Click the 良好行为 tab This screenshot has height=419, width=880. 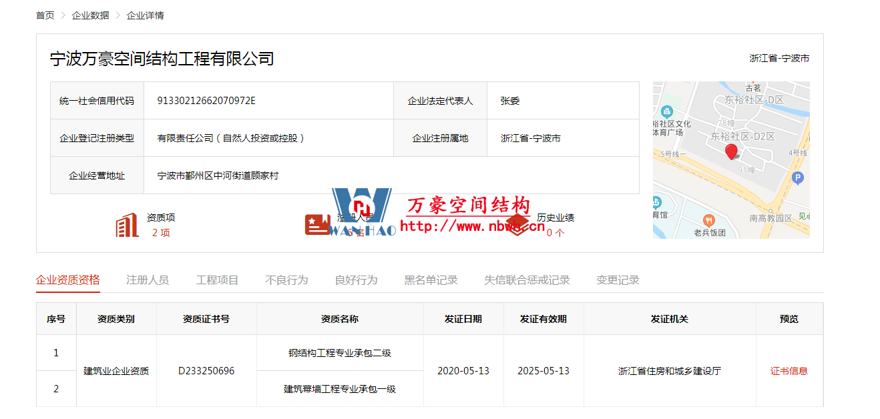click(356, 280)
